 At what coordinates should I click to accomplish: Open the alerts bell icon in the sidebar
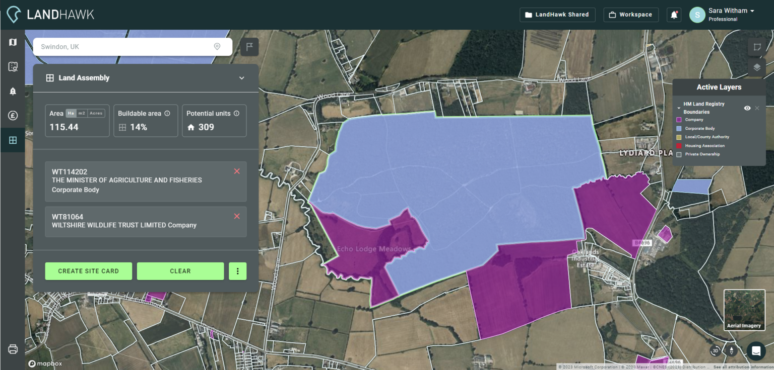pyautogui.click(x=13, y=90)
